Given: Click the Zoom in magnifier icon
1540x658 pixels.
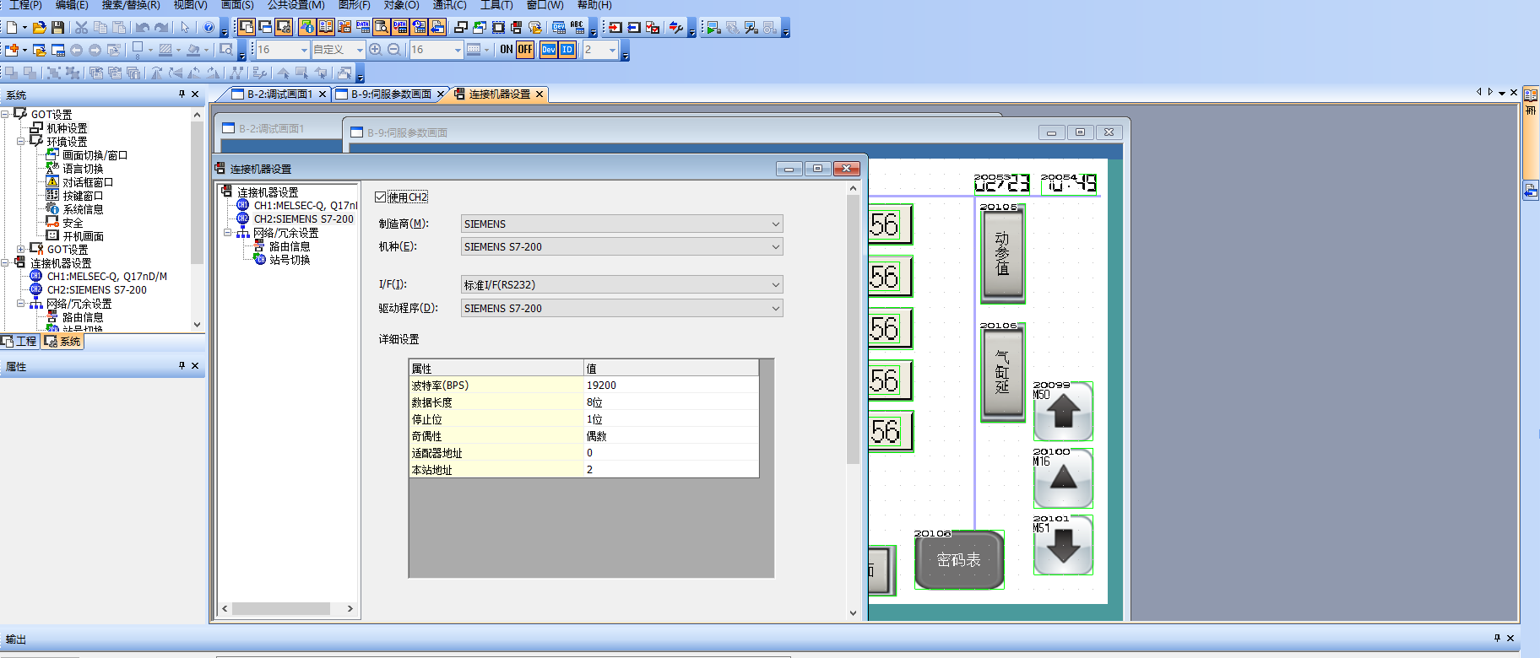Looking at the screenshot, I should point(375,49).
